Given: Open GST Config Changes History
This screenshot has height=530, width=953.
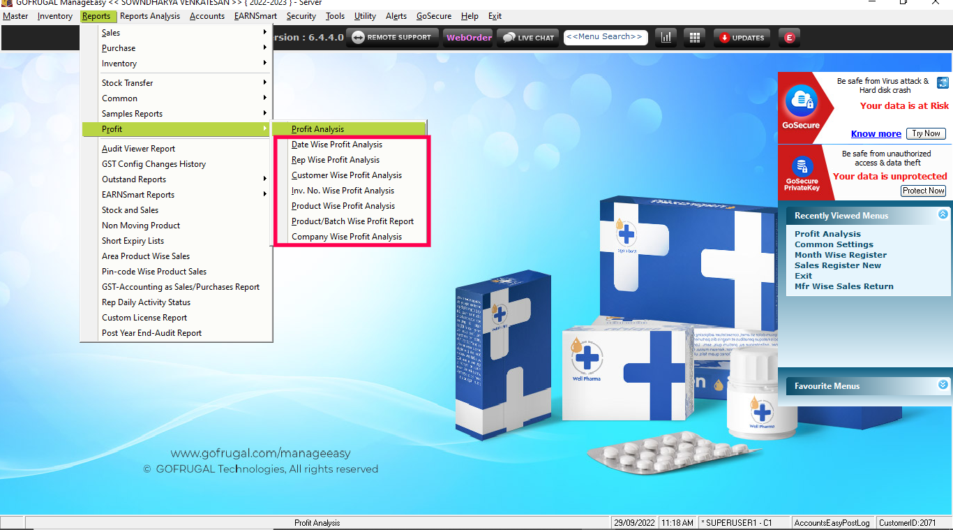Looking at the screenshot, I should [x=177, y=164].
